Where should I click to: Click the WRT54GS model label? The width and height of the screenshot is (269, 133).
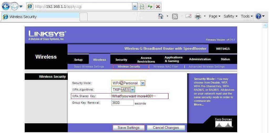pos(223,48)
